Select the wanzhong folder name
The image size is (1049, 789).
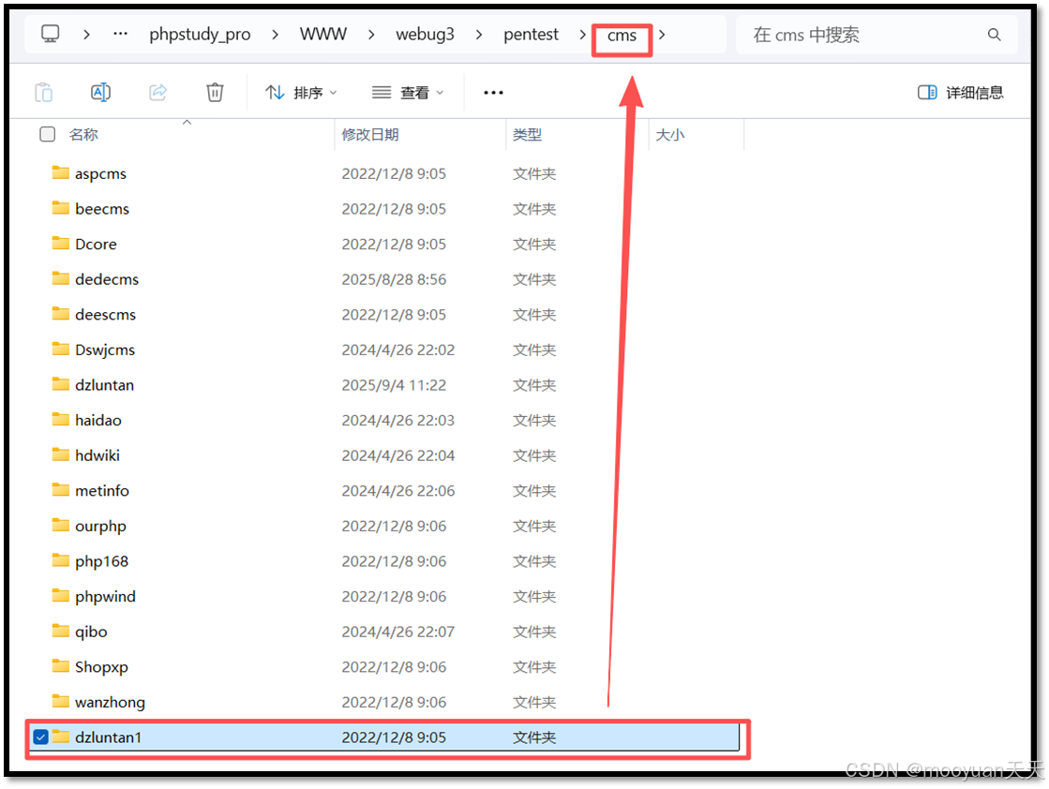[x=110, y=702]
